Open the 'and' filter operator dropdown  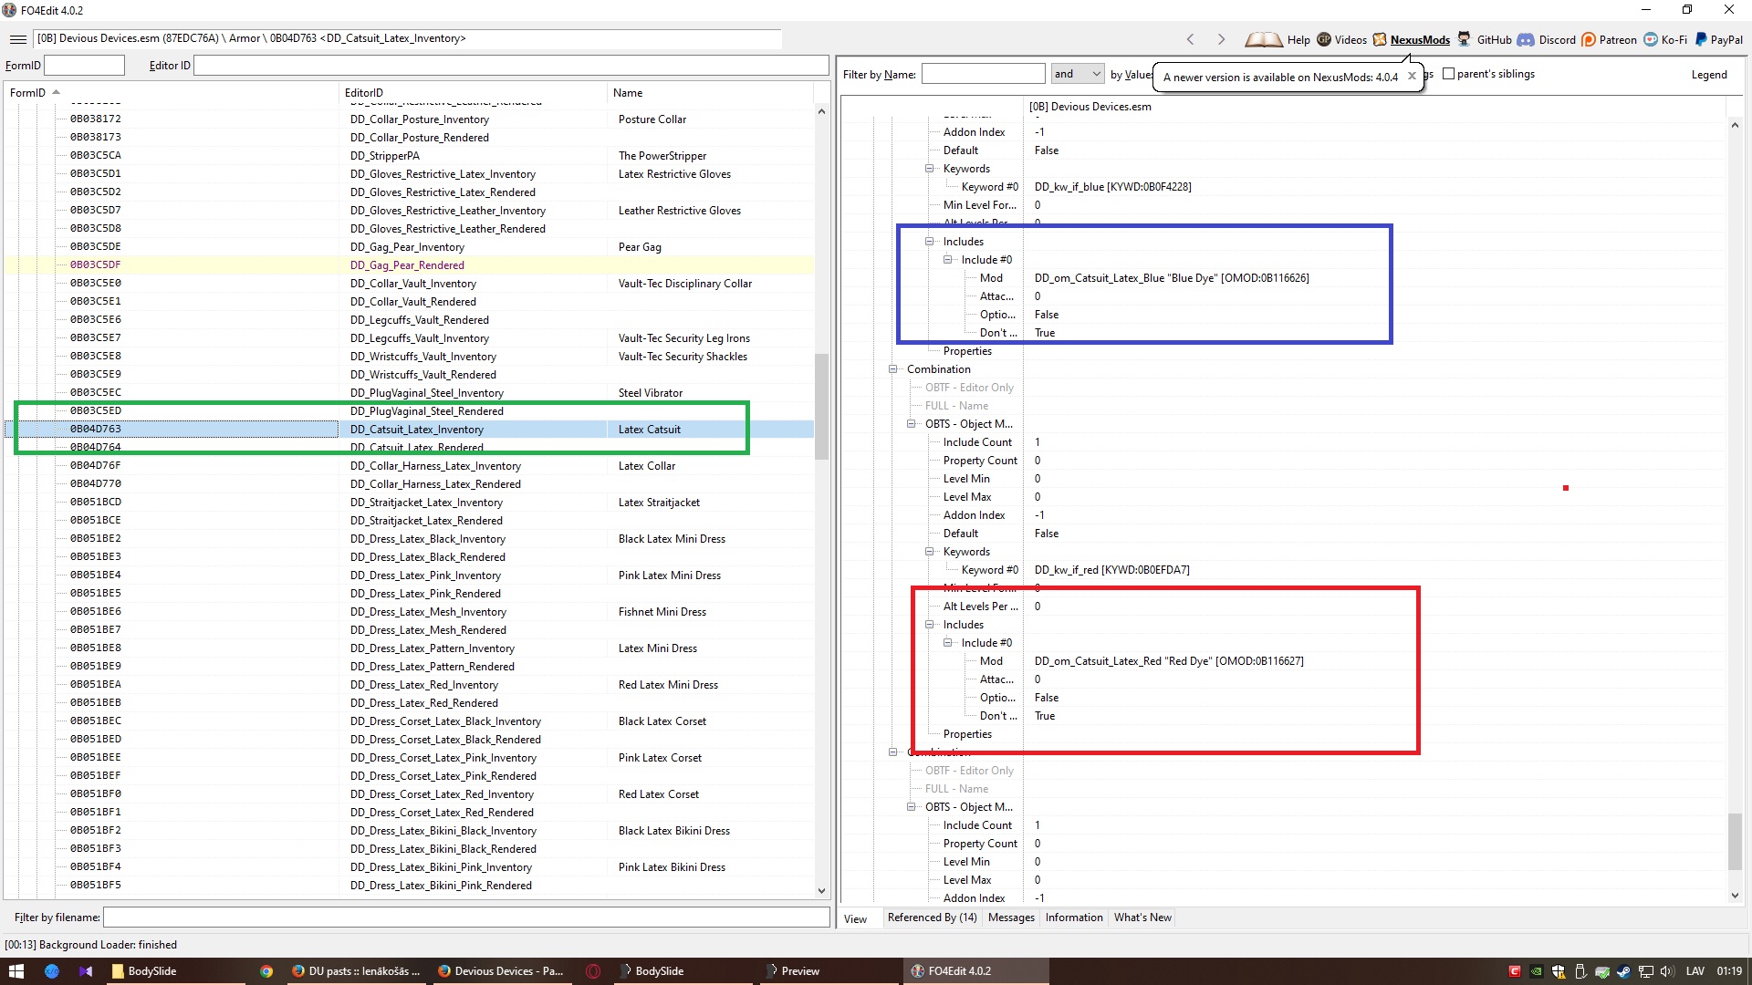click(x=1078, y=74)
